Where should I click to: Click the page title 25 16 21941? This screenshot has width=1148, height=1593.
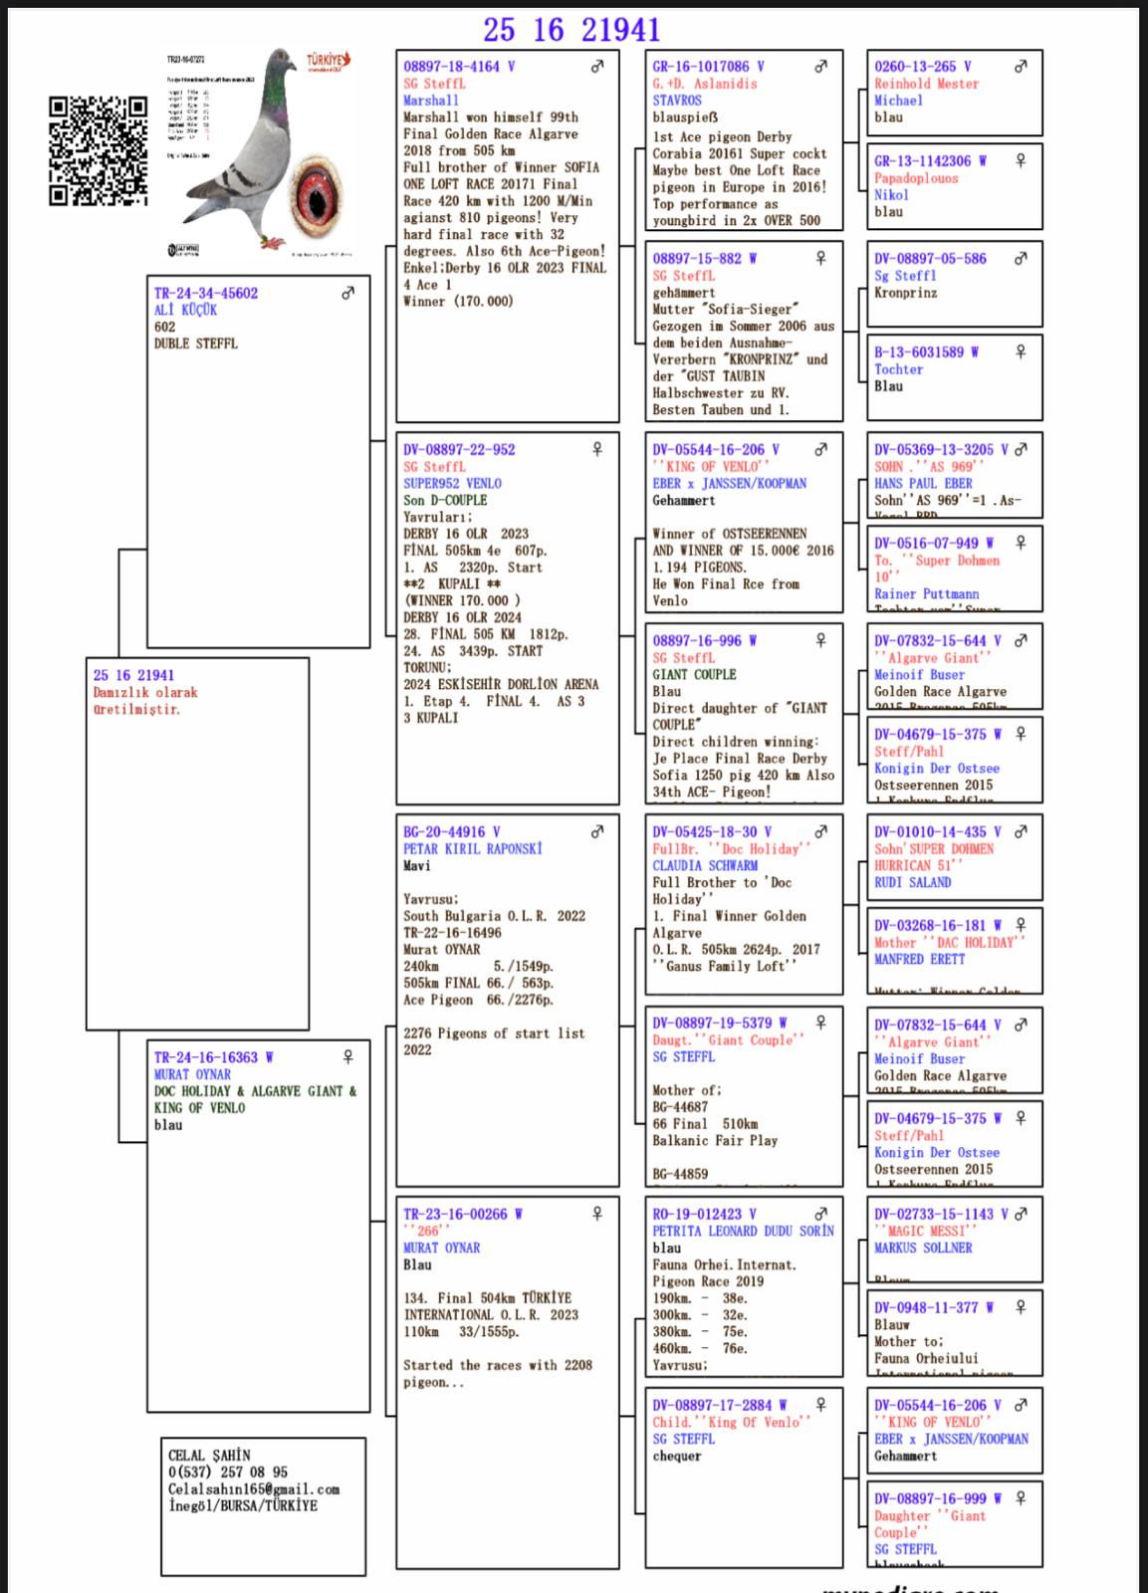pyautogui.click(x=572, y=30)
